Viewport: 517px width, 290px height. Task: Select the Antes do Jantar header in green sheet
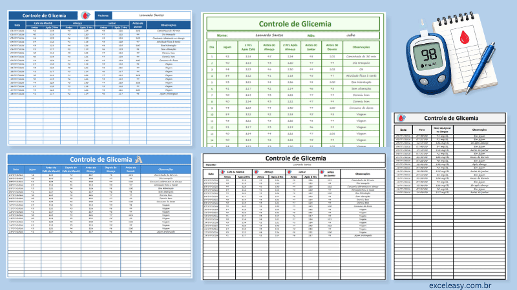click(311, 47)
